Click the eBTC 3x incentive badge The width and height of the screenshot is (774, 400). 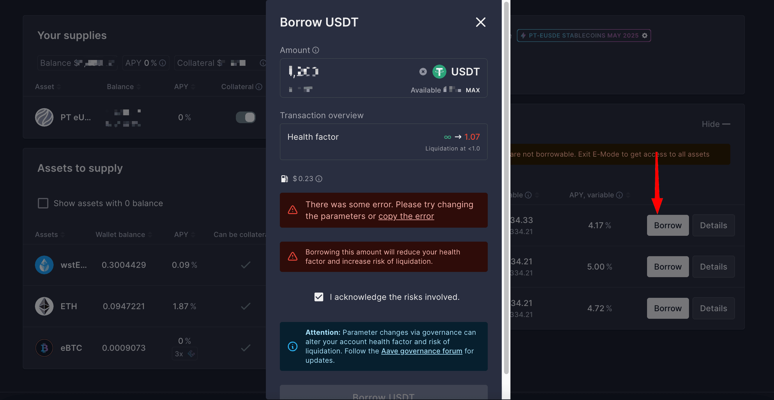click(185, 354)
